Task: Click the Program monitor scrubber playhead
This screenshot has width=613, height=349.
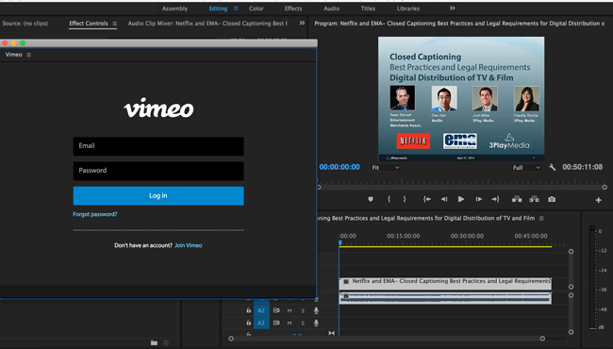Action: [318, 180]
